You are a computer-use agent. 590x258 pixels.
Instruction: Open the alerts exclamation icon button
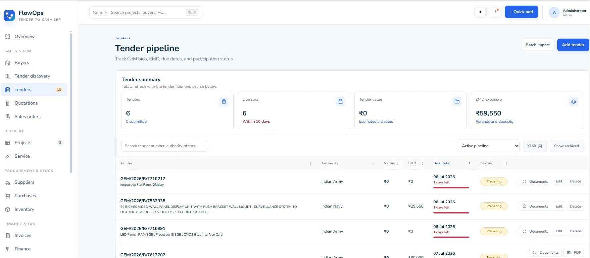496,12
